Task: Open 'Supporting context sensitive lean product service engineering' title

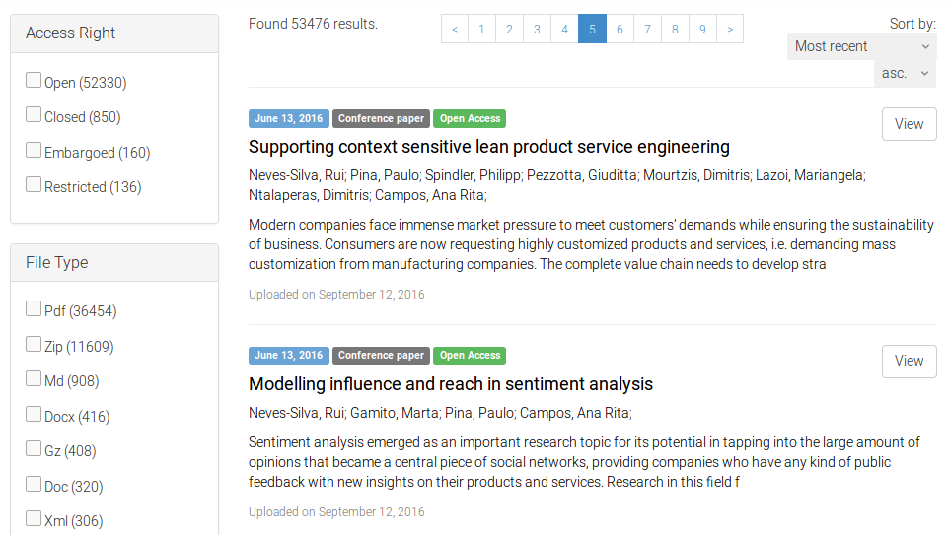Action: click(488, 147)
